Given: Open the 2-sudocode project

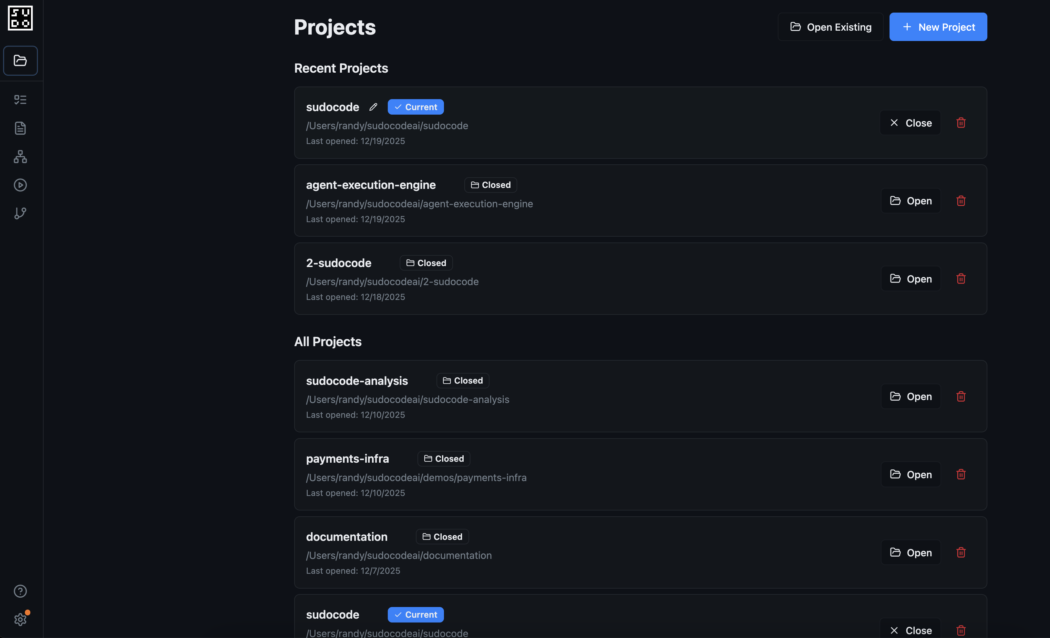Looking at the screenshot, I should click(911, 279).
